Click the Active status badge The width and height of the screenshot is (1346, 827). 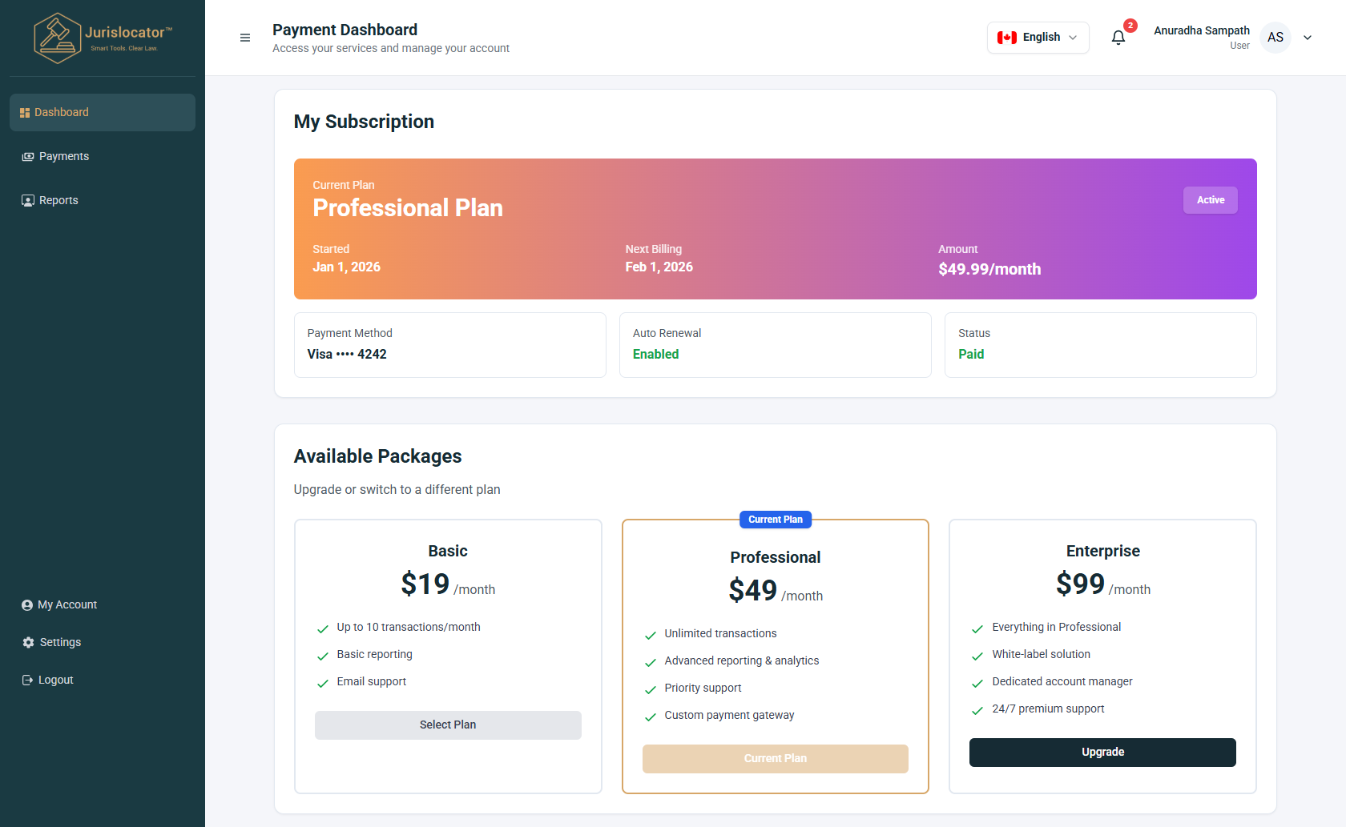(x=1210, y=200)
